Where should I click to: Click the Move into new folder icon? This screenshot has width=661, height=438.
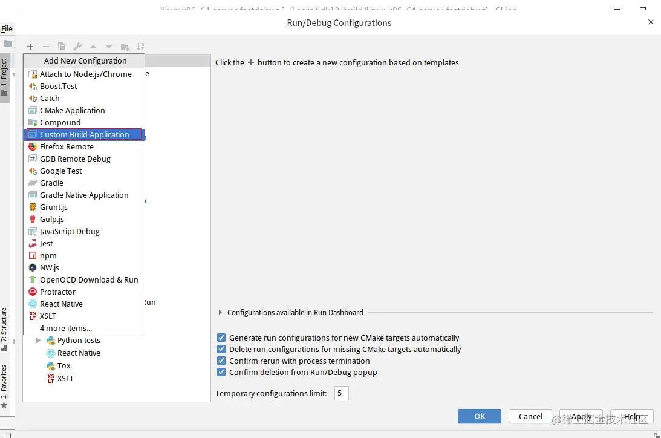click(x=125, y=47)
